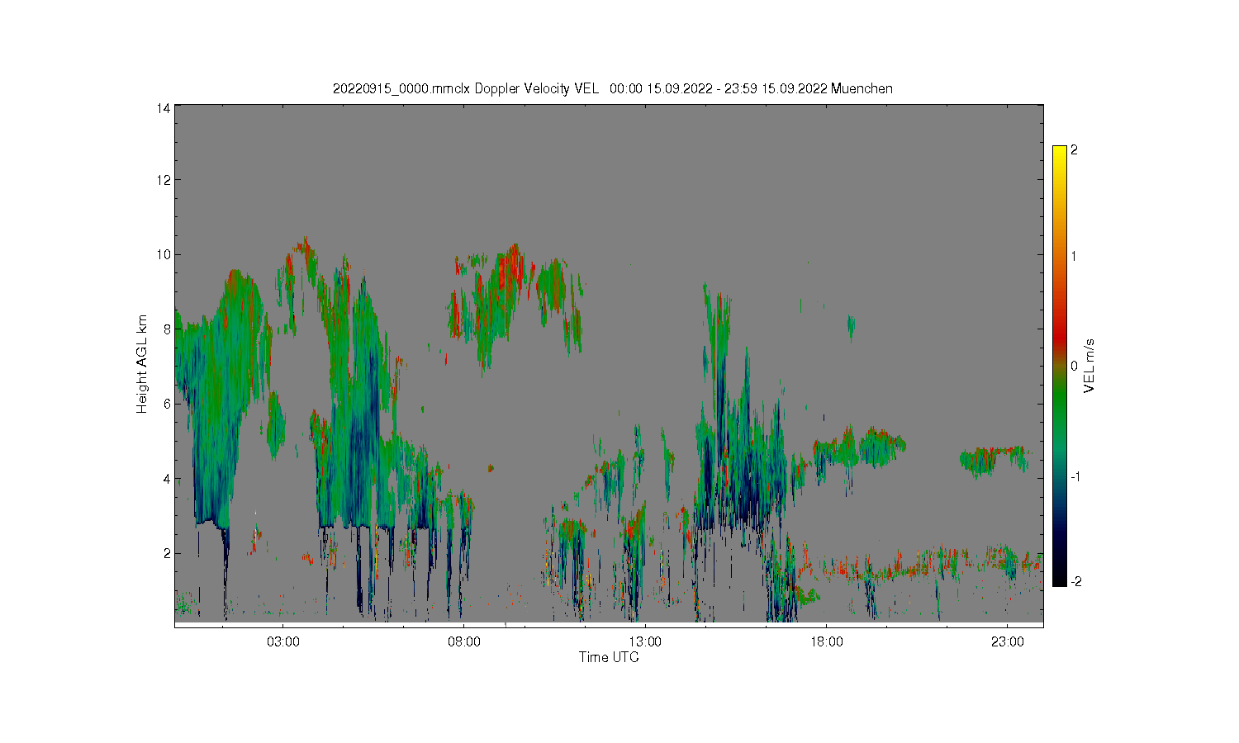This screenshot has height=743, width=1239.
Task: Click the colorbar tick label -2 at bottom
Action: (1076, 582)
